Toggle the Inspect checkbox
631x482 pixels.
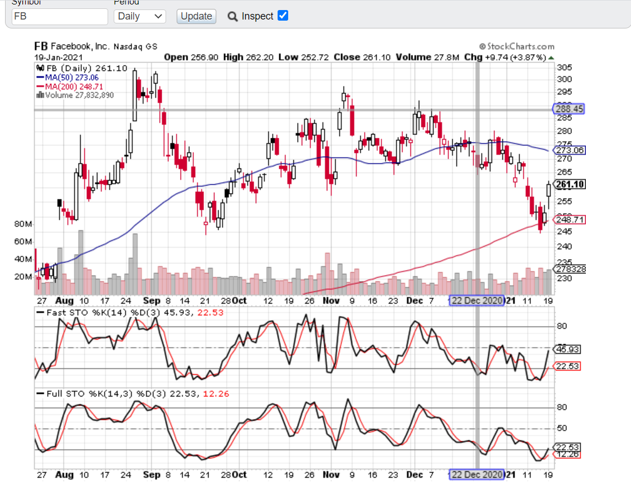(283, 15)
